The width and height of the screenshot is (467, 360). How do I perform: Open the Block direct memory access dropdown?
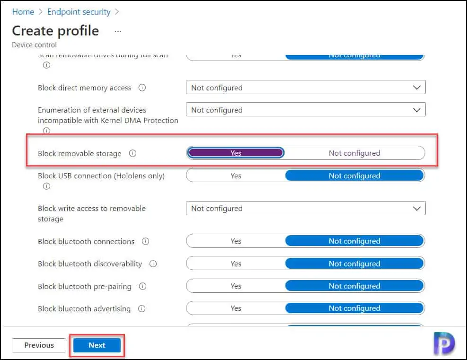click(x=306, y=88)
